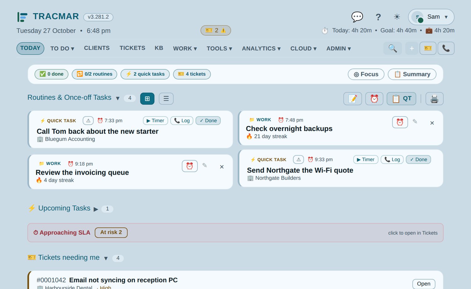Open the ticket icon button in nav bar
471x289 pixels.
428,48
